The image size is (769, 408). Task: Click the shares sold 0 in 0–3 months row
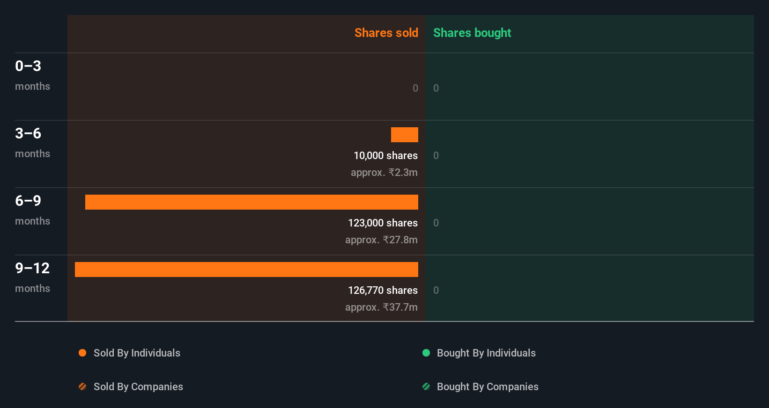tap(415, 88)
